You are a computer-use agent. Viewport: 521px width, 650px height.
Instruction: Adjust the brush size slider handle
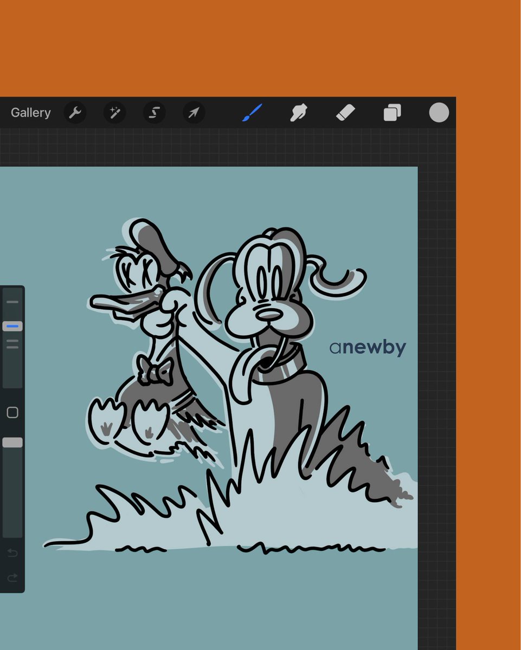coord(12,326)
